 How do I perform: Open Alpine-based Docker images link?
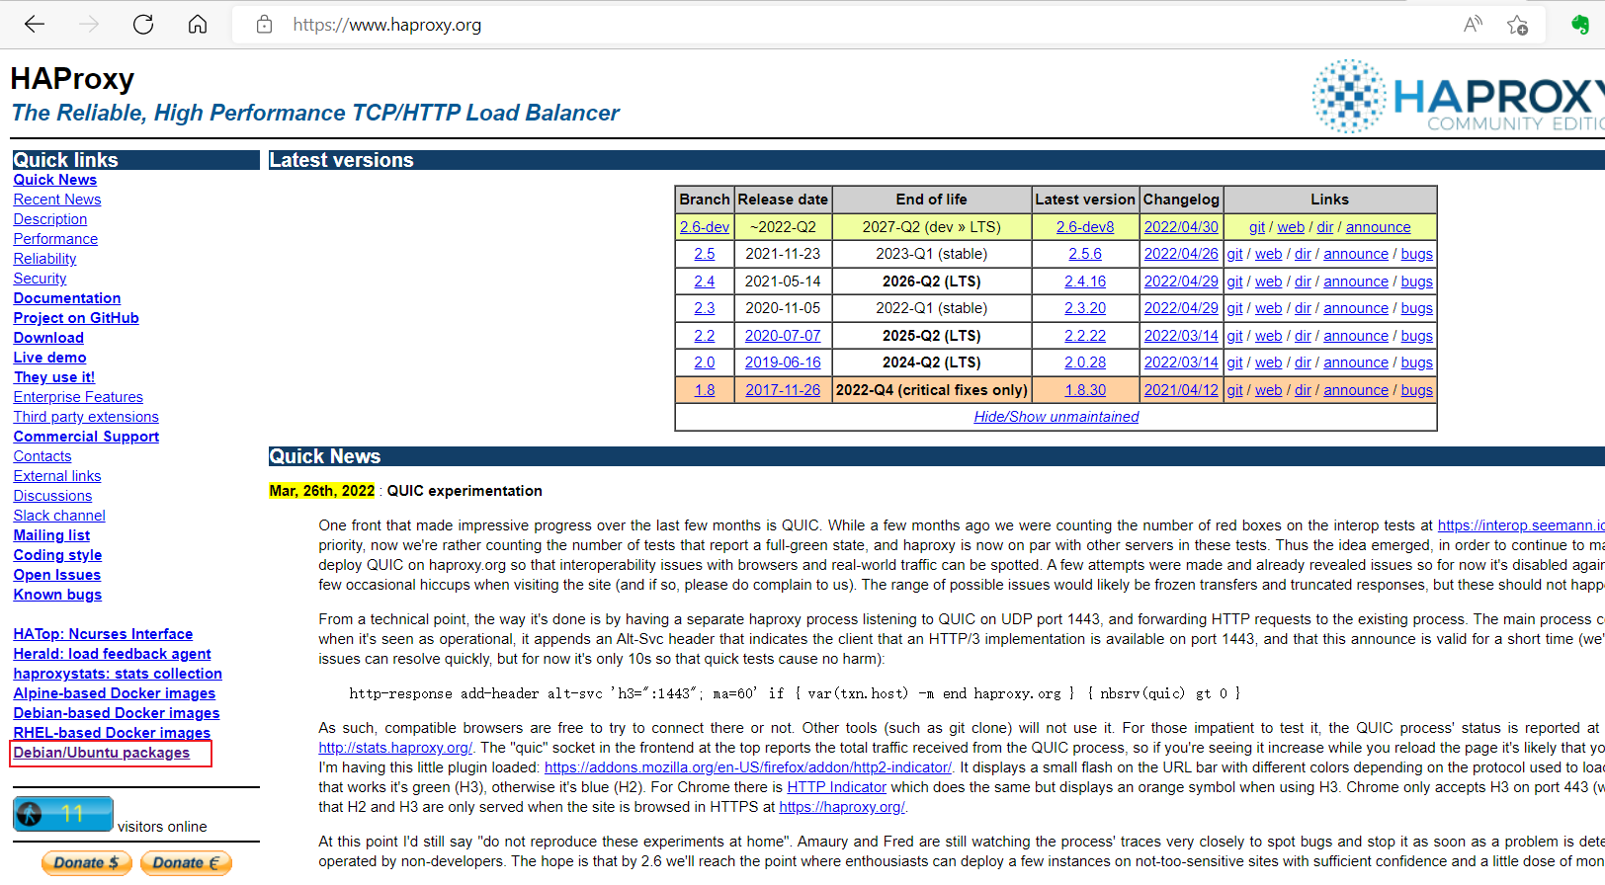[115, 693]
